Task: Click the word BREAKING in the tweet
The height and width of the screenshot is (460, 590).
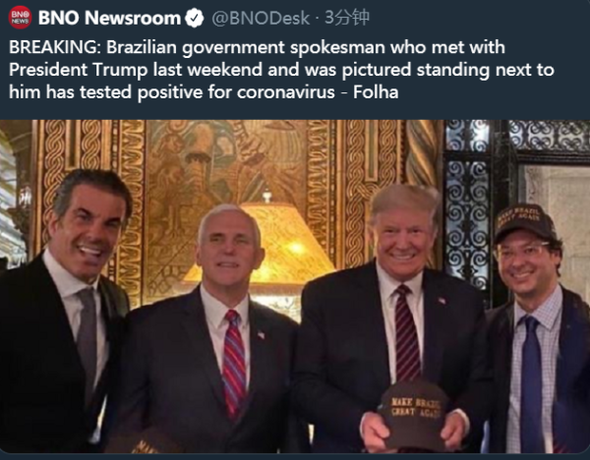Action: [52, 48]
